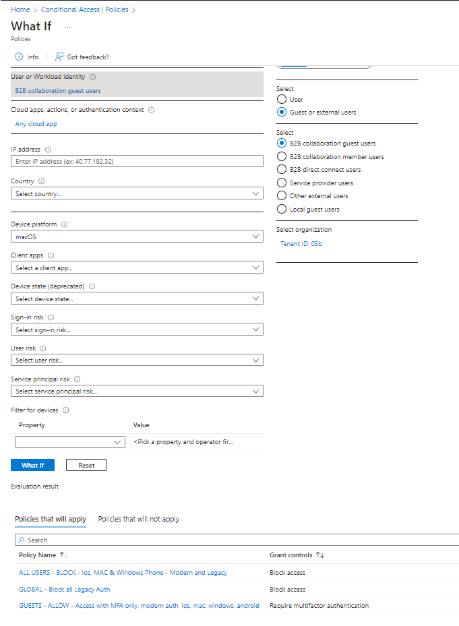
Task: Open the Select device state dropdown
Action: coord(137,299)
